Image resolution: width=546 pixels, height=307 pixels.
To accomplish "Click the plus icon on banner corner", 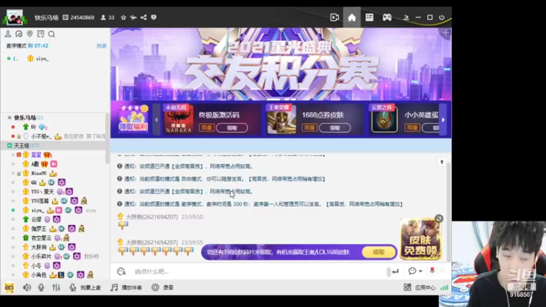I will (446, 33).
